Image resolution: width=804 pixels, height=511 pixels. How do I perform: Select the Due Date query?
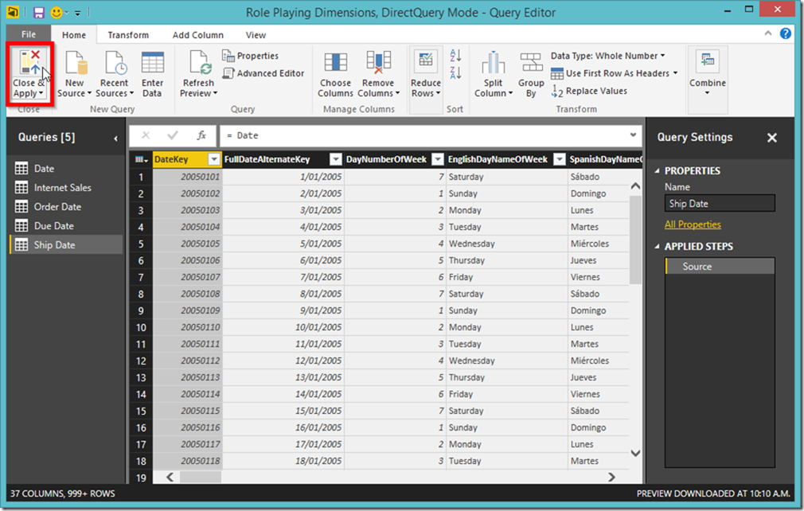66,225
